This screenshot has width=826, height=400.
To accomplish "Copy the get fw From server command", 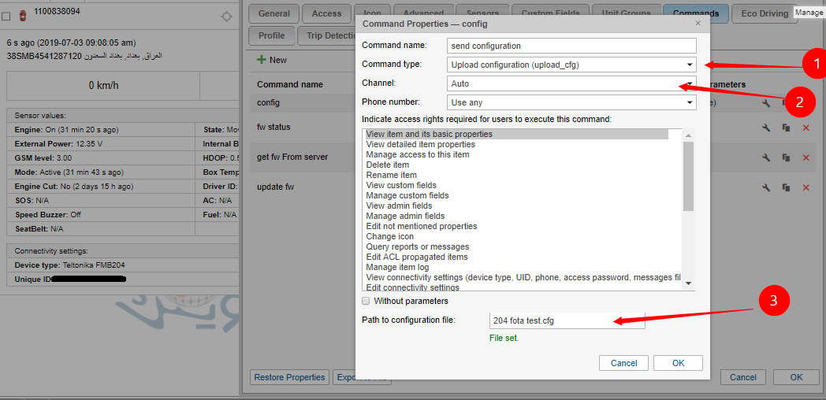I will [786, 157].
